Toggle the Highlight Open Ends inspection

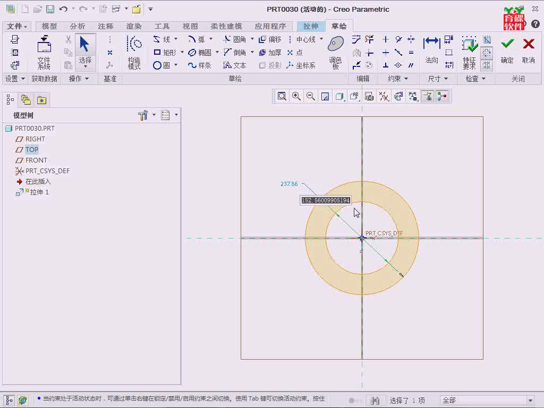[487, 53]
